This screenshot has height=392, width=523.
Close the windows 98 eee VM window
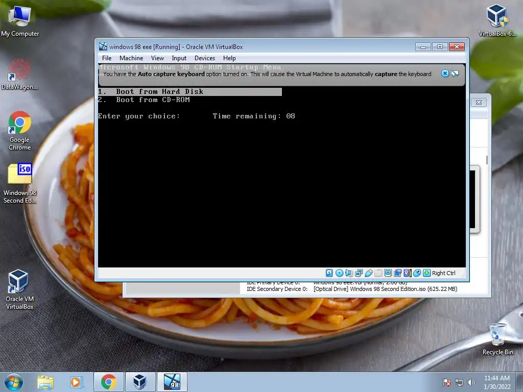pos(457,46)
